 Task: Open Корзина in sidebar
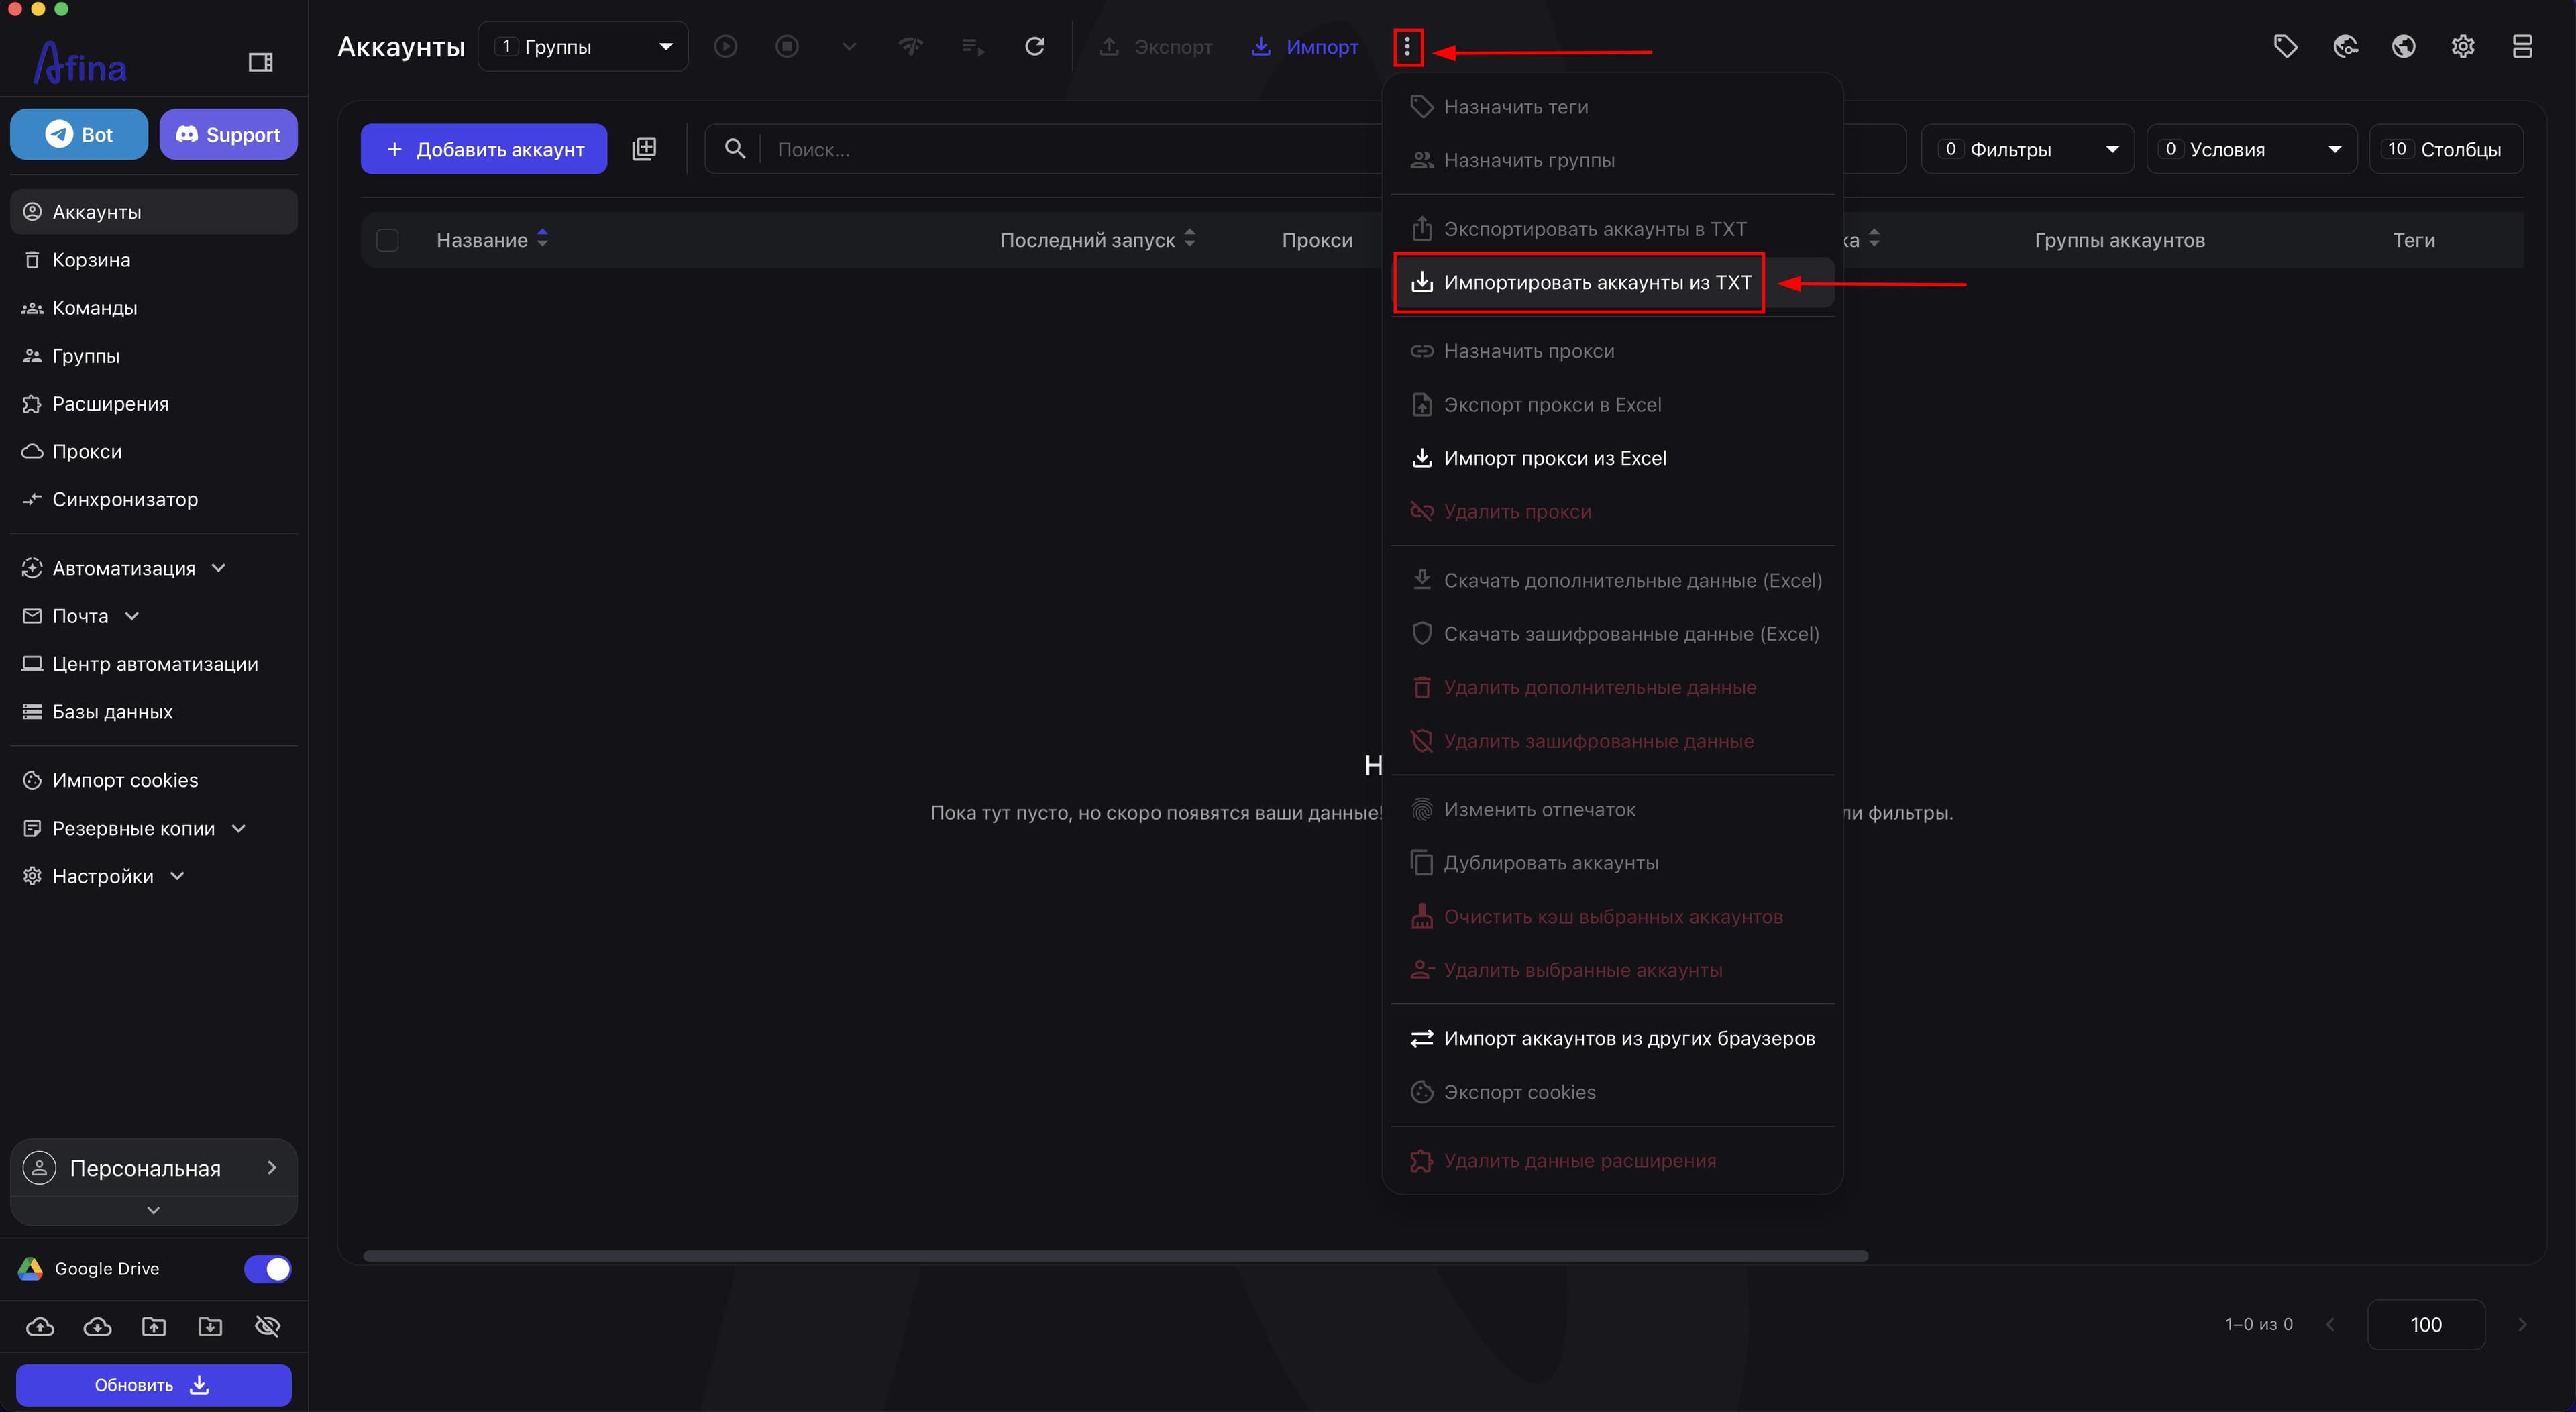click(154, 260)
